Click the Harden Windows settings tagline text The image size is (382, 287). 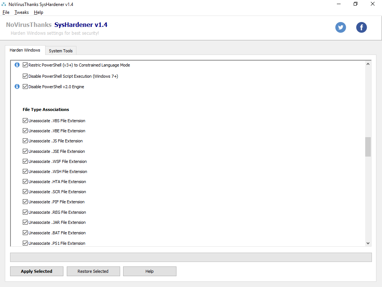[55, 33]
